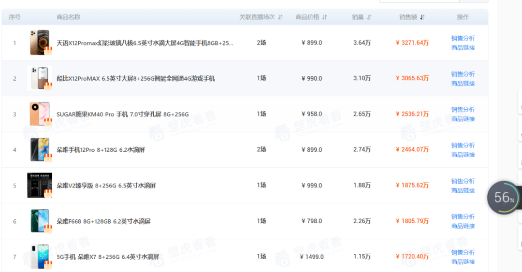The image size is (522, 272).
Task: Click 商品链接 for 酷比X12ProMAX row
Action: (463, 84)
